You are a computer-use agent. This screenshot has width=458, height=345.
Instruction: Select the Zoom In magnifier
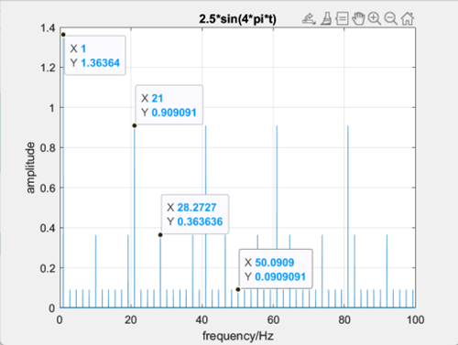pyautogui.click(x=375, y=19)
